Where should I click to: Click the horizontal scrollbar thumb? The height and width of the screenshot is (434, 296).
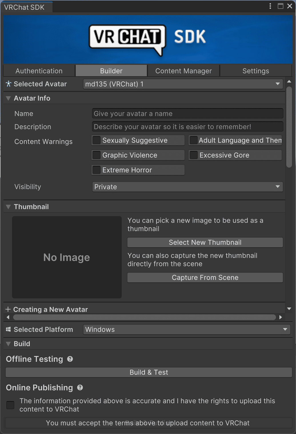click(x=145, y=317)
